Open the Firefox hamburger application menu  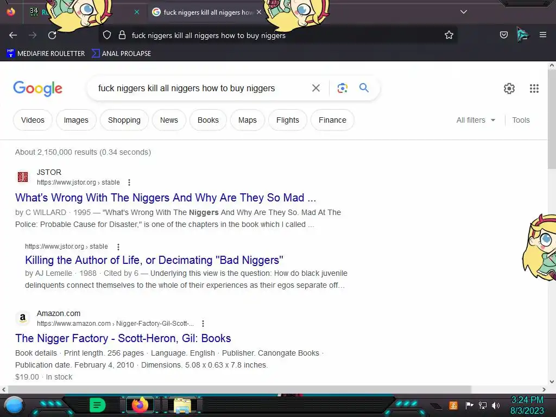coord(542,35)
